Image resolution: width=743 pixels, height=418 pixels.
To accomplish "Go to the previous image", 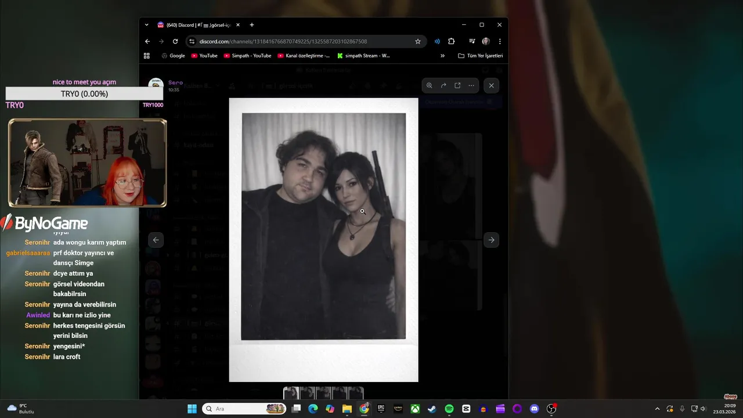I will [156, 240].
